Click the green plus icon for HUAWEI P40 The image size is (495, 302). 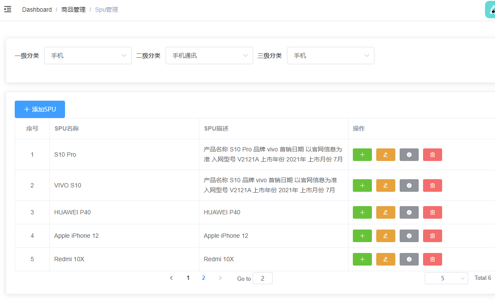pos(362,212)
